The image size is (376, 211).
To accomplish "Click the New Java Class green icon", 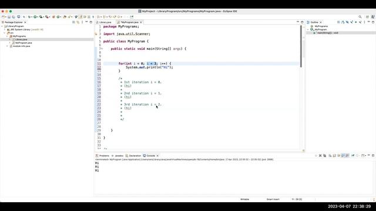I will [x=58, y=17].
